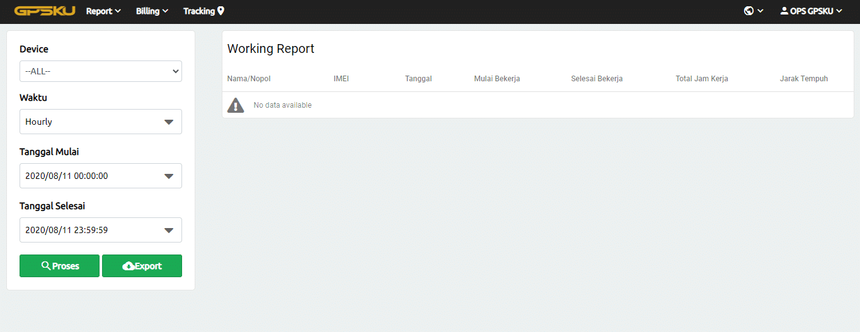This screenshot has height=332, width=860.
Task: Sort by the Nama/Nopol column
Action: pos(249,79)
